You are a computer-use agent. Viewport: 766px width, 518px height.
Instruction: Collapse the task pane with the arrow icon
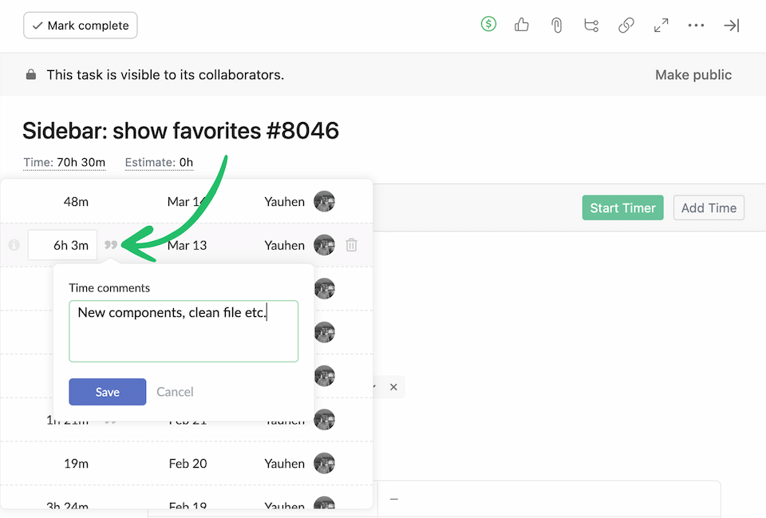(732, 25)
